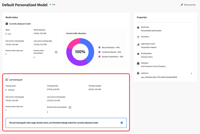Click the Random Exploration pink legend swatch
This screenshot has width=200, height=134.
coord(99,57)
